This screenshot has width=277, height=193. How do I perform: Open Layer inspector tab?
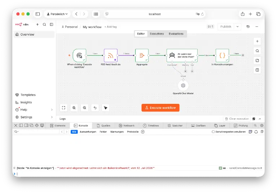point(220,125)
